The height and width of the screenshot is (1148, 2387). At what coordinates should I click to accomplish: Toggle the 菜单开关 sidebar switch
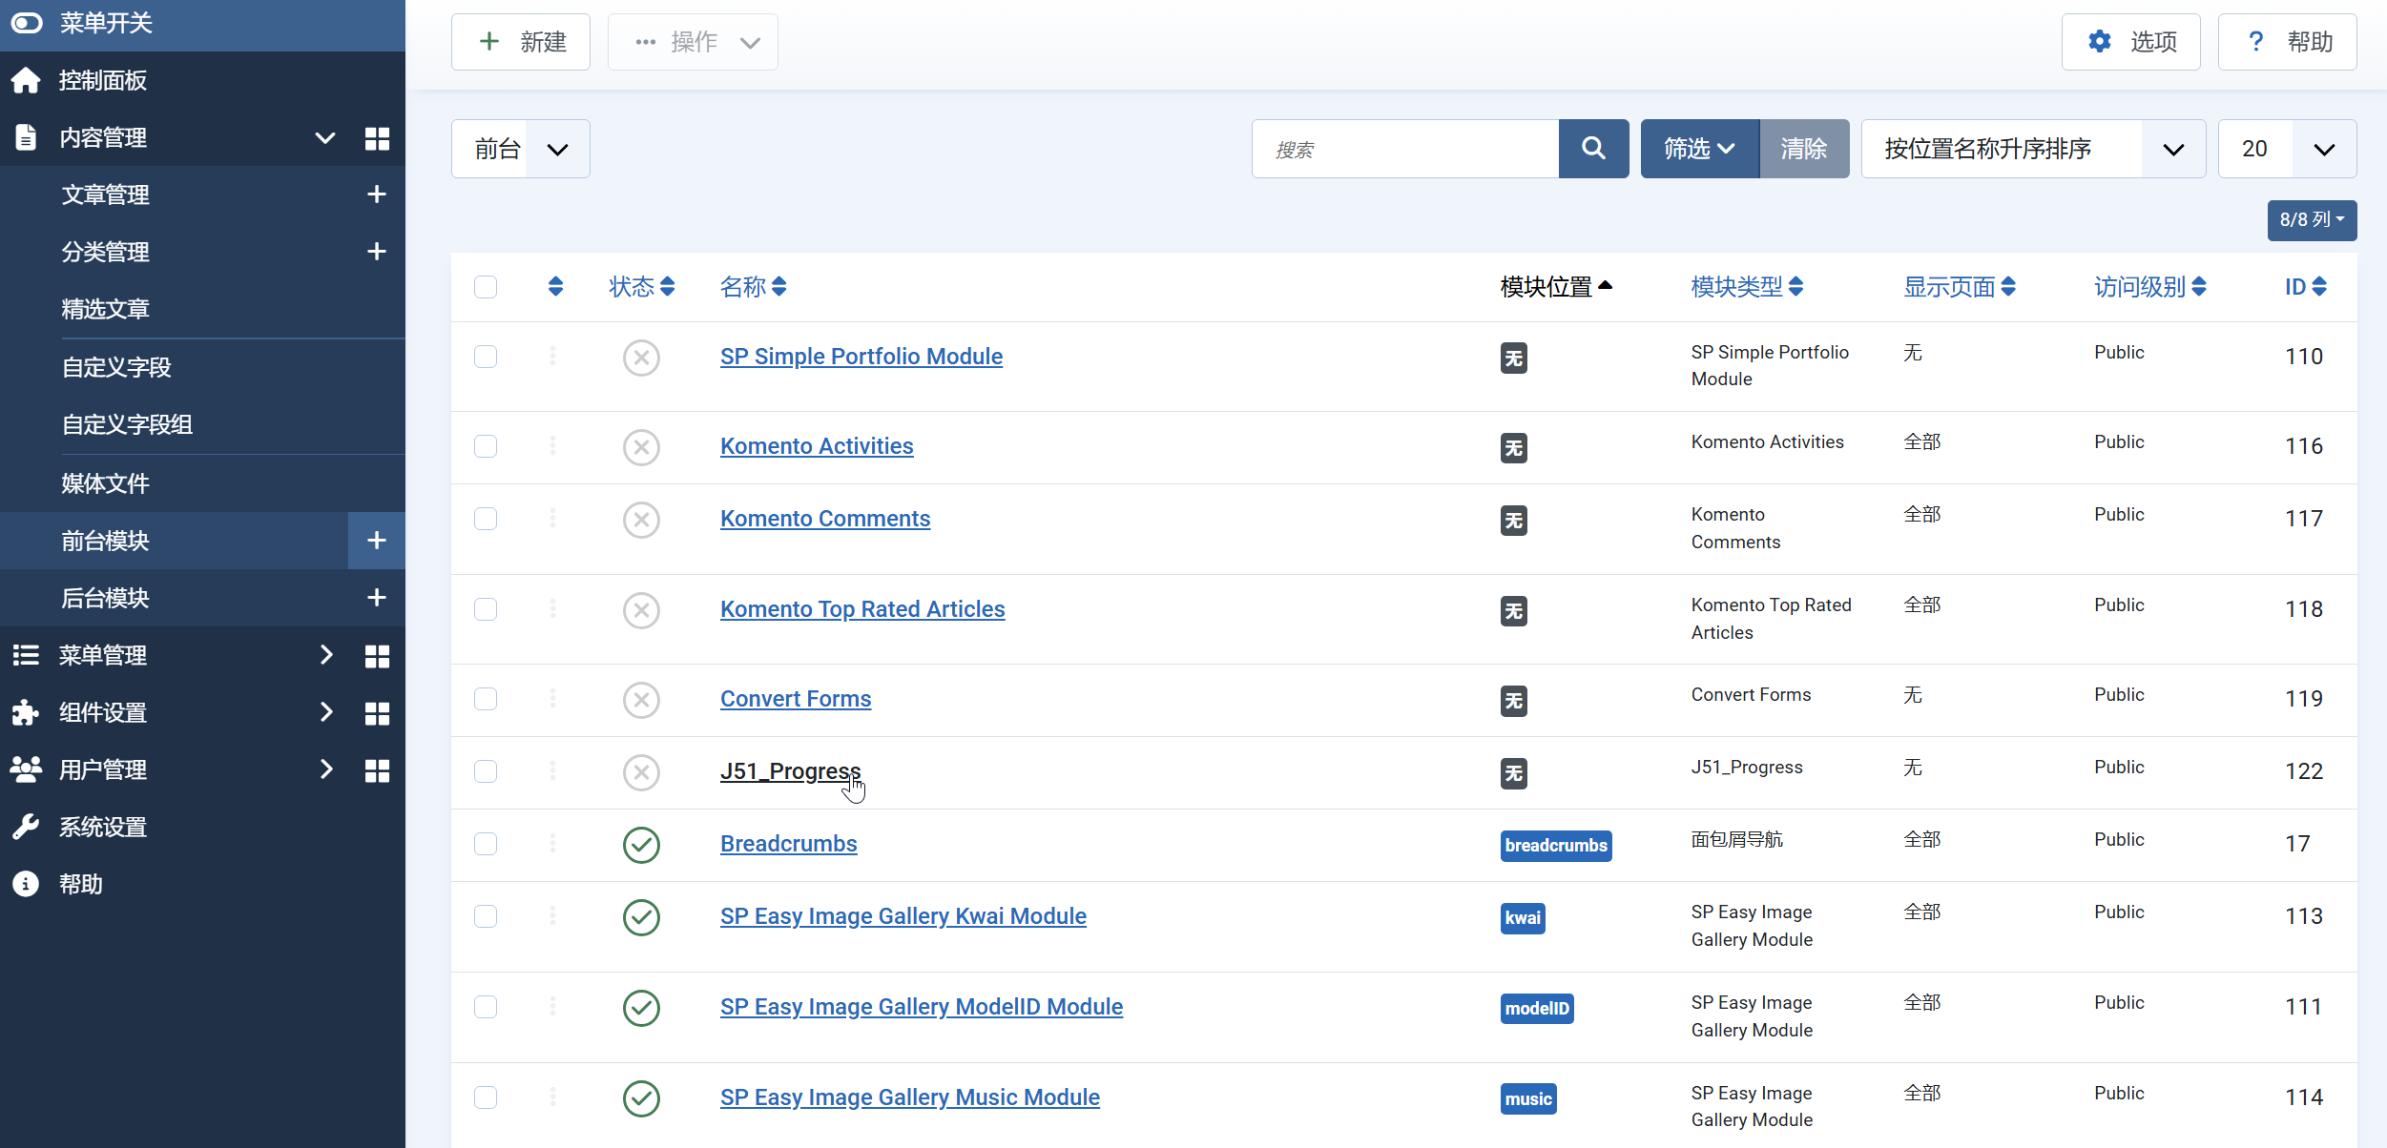27,23
